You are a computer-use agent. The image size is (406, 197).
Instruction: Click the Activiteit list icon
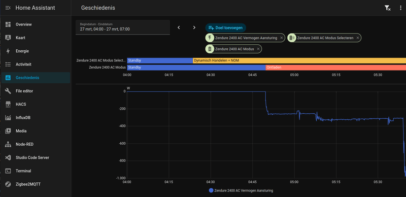point(8,64)
